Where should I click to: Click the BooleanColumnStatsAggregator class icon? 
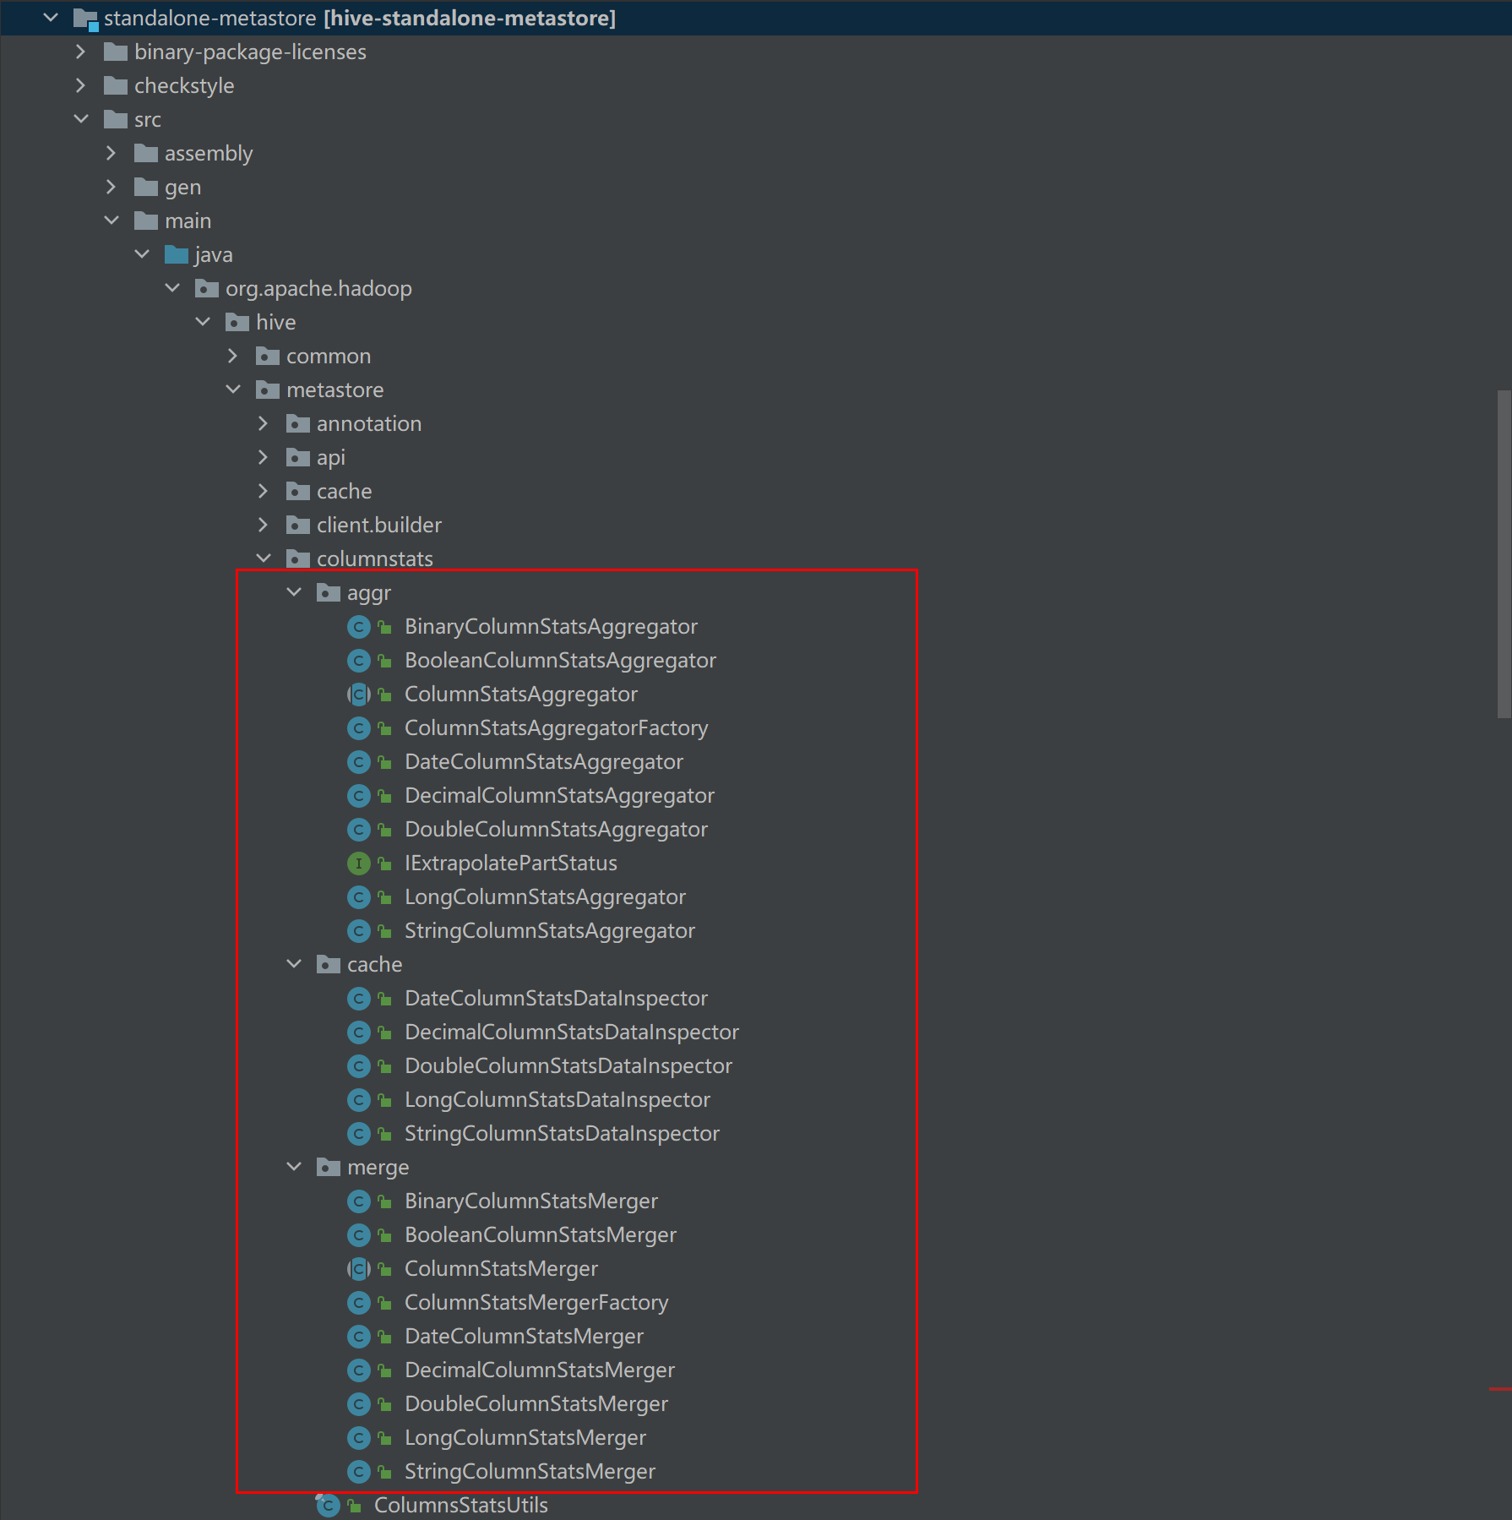(359, 661)
